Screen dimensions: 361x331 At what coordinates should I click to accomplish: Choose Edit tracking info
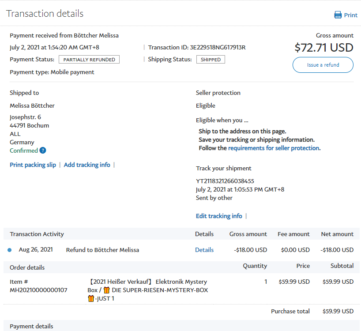point(219,216)
